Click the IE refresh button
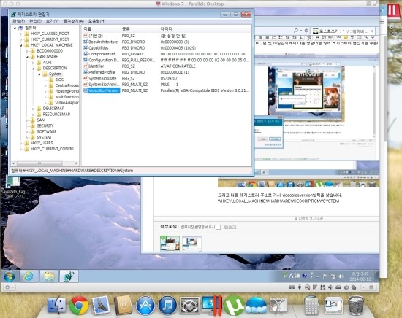The width and height of the screenshot is (402, 318). [x=306, y=31]
